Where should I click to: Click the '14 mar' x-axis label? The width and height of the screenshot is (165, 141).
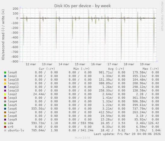point(64,64)
